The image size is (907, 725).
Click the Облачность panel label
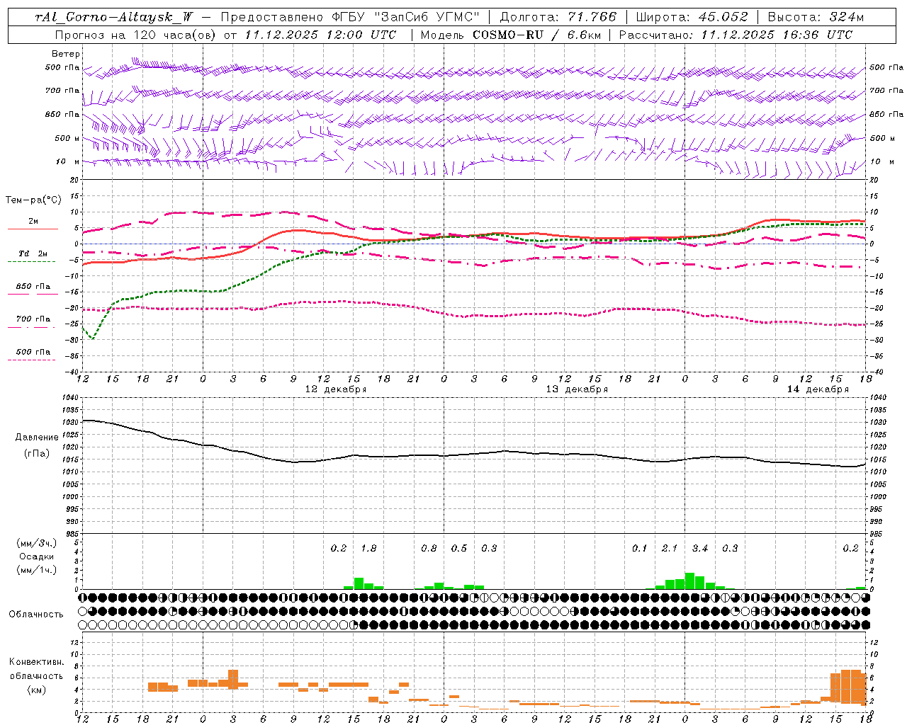tap(36, 615)
